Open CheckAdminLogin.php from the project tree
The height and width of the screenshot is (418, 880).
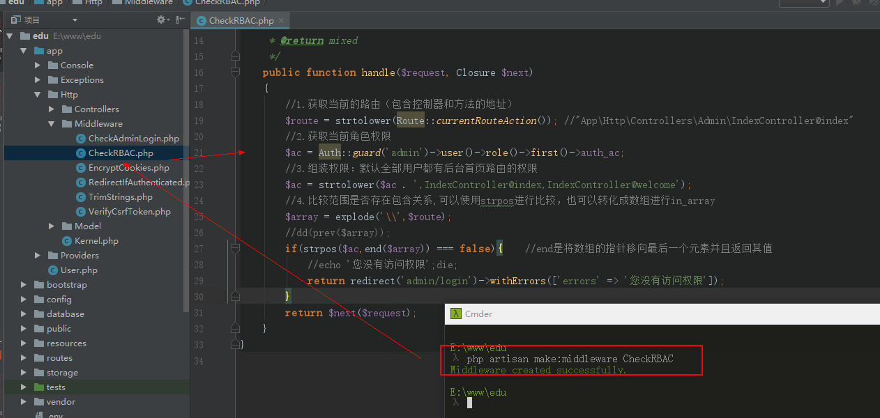pos(133,139)
